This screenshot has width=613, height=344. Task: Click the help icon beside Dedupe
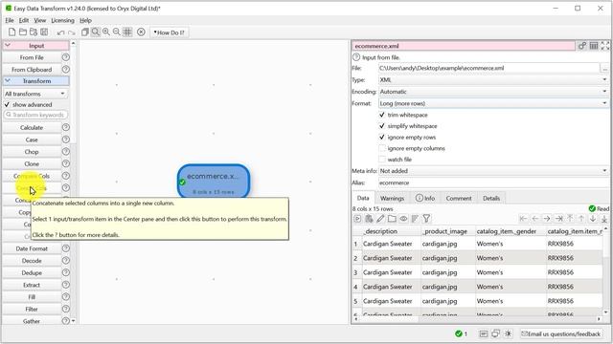pos(66,272)
